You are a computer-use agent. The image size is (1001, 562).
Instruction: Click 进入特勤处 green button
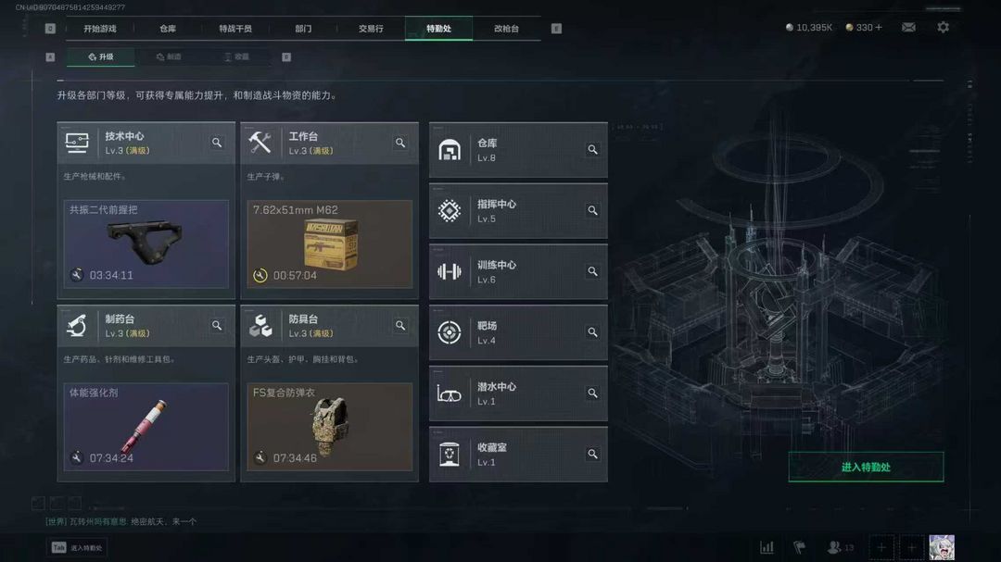(866, 467)
